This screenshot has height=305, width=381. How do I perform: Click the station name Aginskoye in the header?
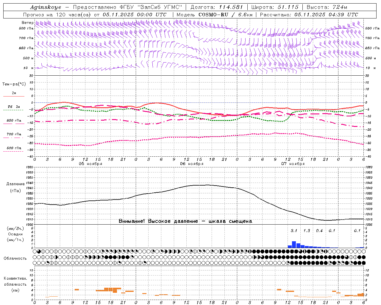click(x=46, y=7)
